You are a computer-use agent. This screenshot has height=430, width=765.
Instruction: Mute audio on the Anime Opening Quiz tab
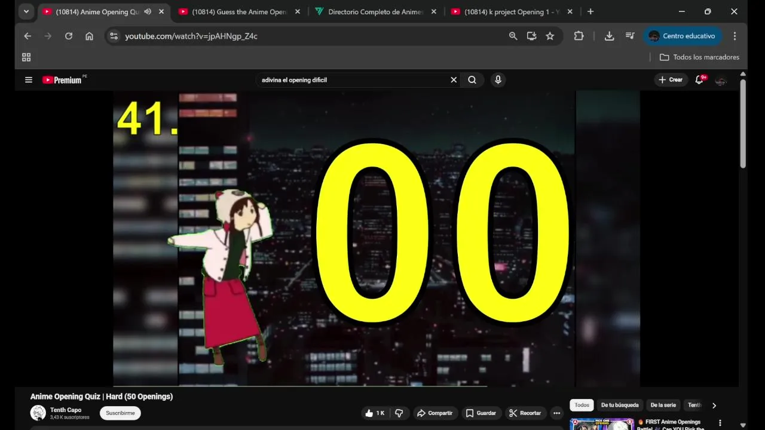tap(148, 12)
